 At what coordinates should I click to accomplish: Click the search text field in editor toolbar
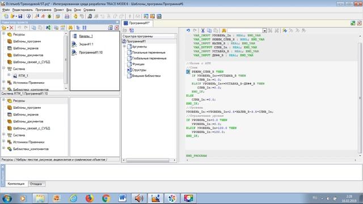click(245, 31)
